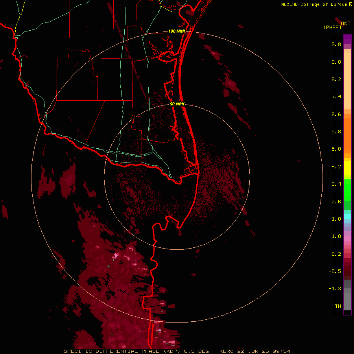Click the DKD label above the color scale
This screenshot has width=354, height=354.
346,24
